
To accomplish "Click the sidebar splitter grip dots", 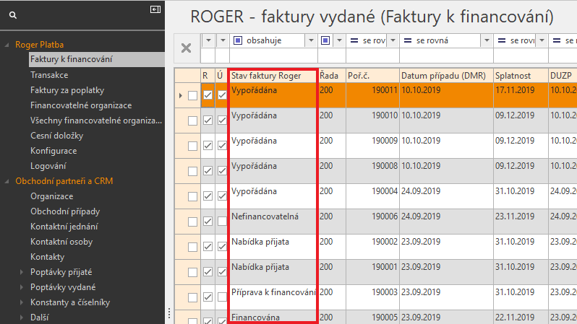I will click(x=169, y=313).
